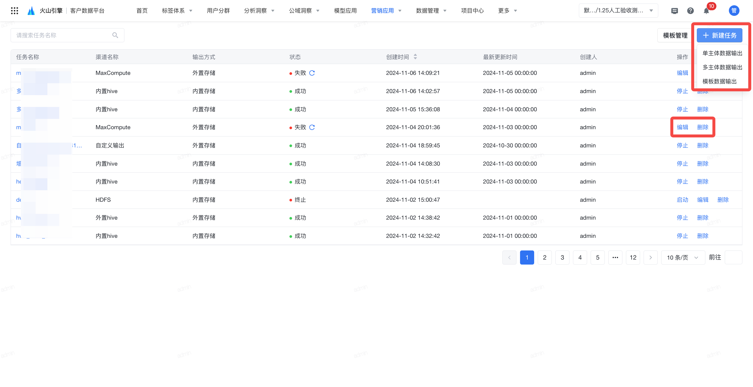The height and width of the screenshot is (387, 753).
Task: Open the help question mark icon
Action: (x=690, y=11)
